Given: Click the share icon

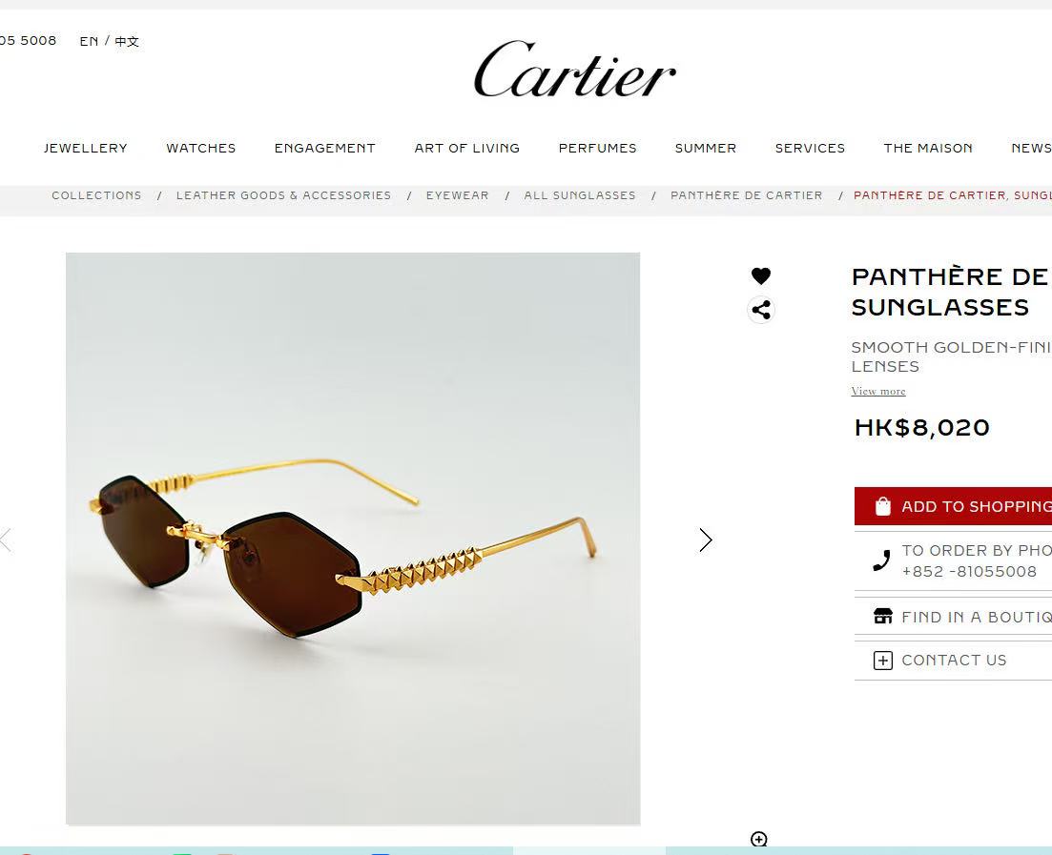Looking at the screenshot, I should coord(761,310).
